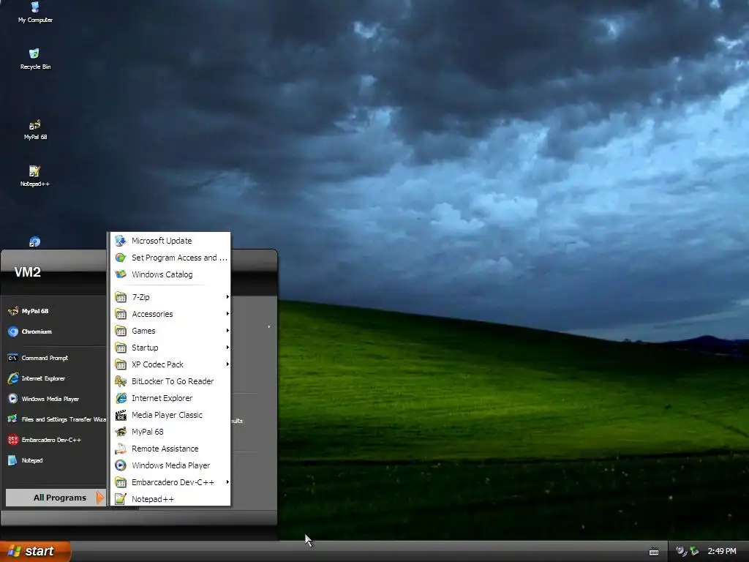Click the All Programs orange arrow
749x562 pixels.
click(99, 498)
